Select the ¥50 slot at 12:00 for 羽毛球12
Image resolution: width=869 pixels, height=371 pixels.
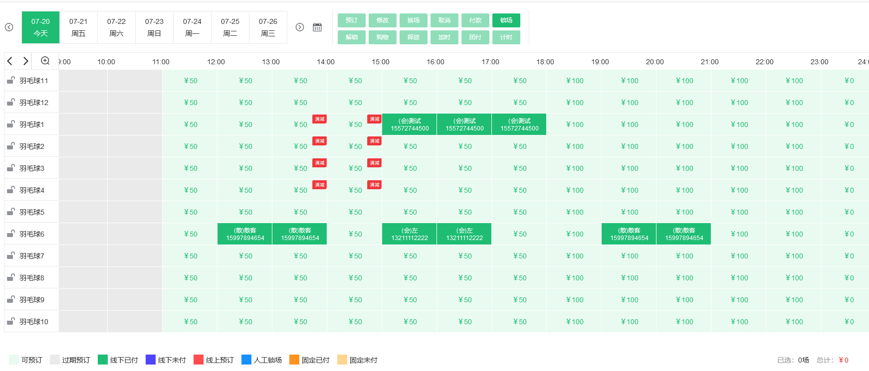click(245, 103)
